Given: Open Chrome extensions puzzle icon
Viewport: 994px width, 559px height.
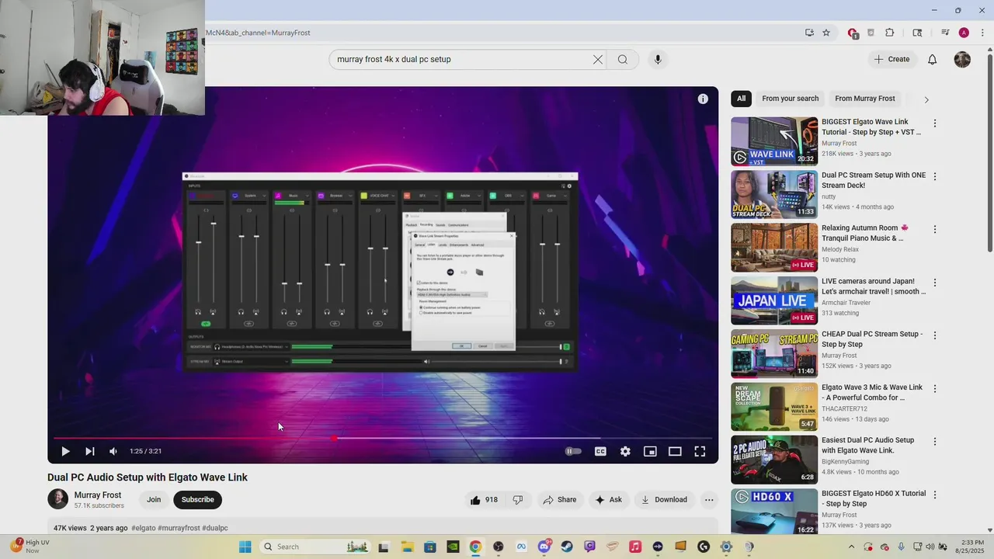Looking at the screenshot, I should (890, 33).
